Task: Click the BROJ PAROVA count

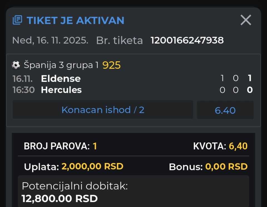Action: click(95, 146)
